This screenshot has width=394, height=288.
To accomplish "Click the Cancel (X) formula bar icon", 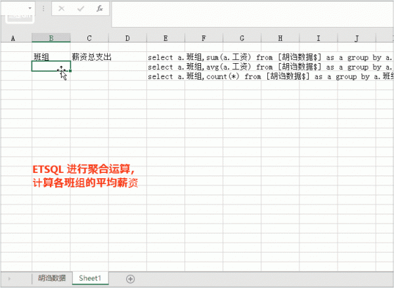I will pos(61,9).
